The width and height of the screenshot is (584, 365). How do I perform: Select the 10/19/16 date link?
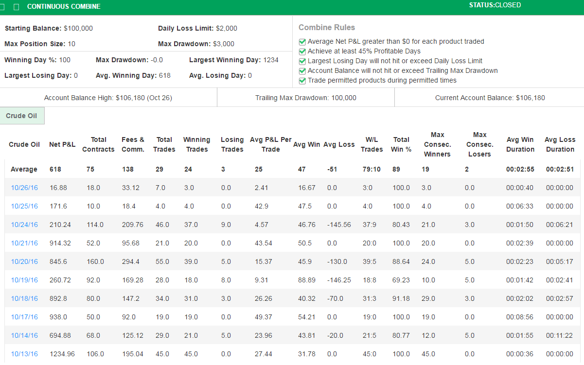(x=24, y=280)
